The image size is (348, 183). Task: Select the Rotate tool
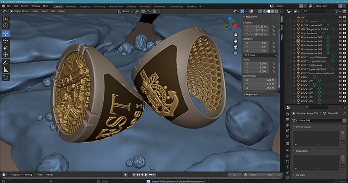click(x=6, y=41)
